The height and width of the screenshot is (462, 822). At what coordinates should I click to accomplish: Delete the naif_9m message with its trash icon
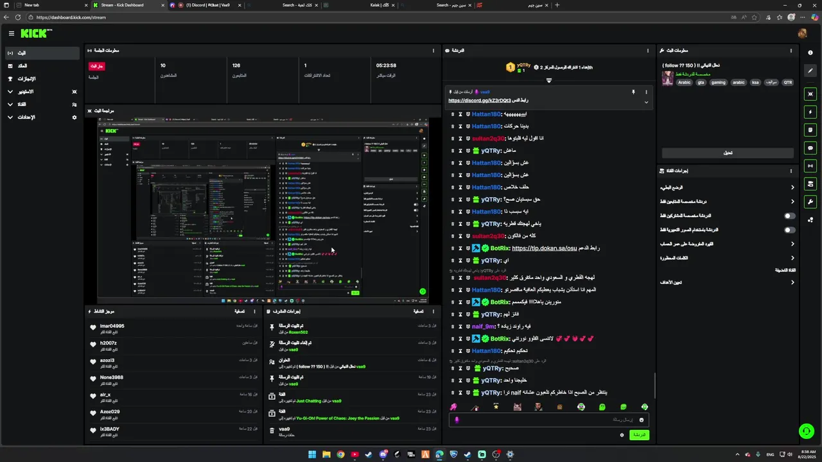[x=452, y=327]
